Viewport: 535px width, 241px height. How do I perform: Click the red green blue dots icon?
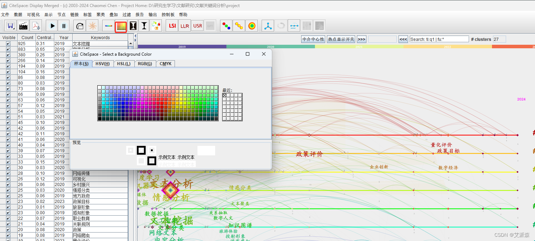point(226,26)
